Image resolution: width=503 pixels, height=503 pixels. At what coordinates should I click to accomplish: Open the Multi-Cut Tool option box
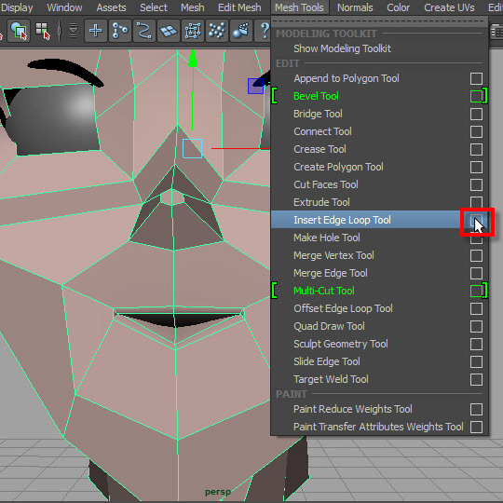pyautogui.click(x=476, y=291)
